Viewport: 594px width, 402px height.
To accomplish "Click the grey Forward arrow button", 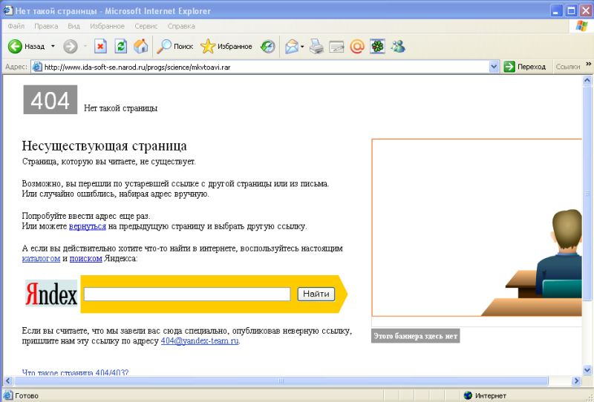I will (x=71, y=47).
